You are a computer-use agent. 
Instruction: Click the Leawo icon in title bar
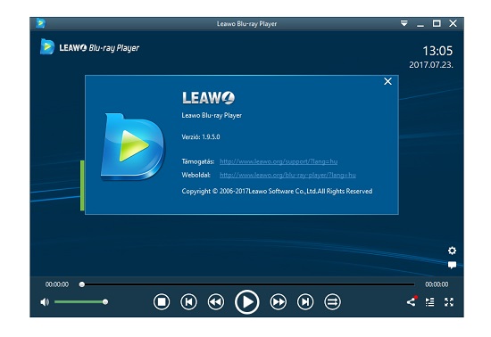pyautogui.click(x=41, y=23)
